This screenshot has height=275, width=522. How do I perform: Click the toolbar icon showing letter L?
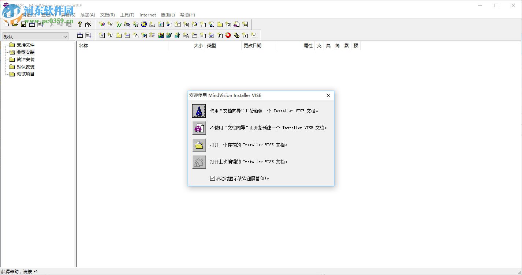(110, 35)
